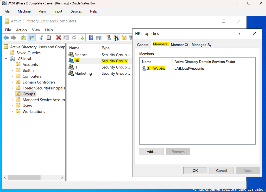266x192 pixels.
Task: Create a new user toolbar icon
Action: (109, 38)
